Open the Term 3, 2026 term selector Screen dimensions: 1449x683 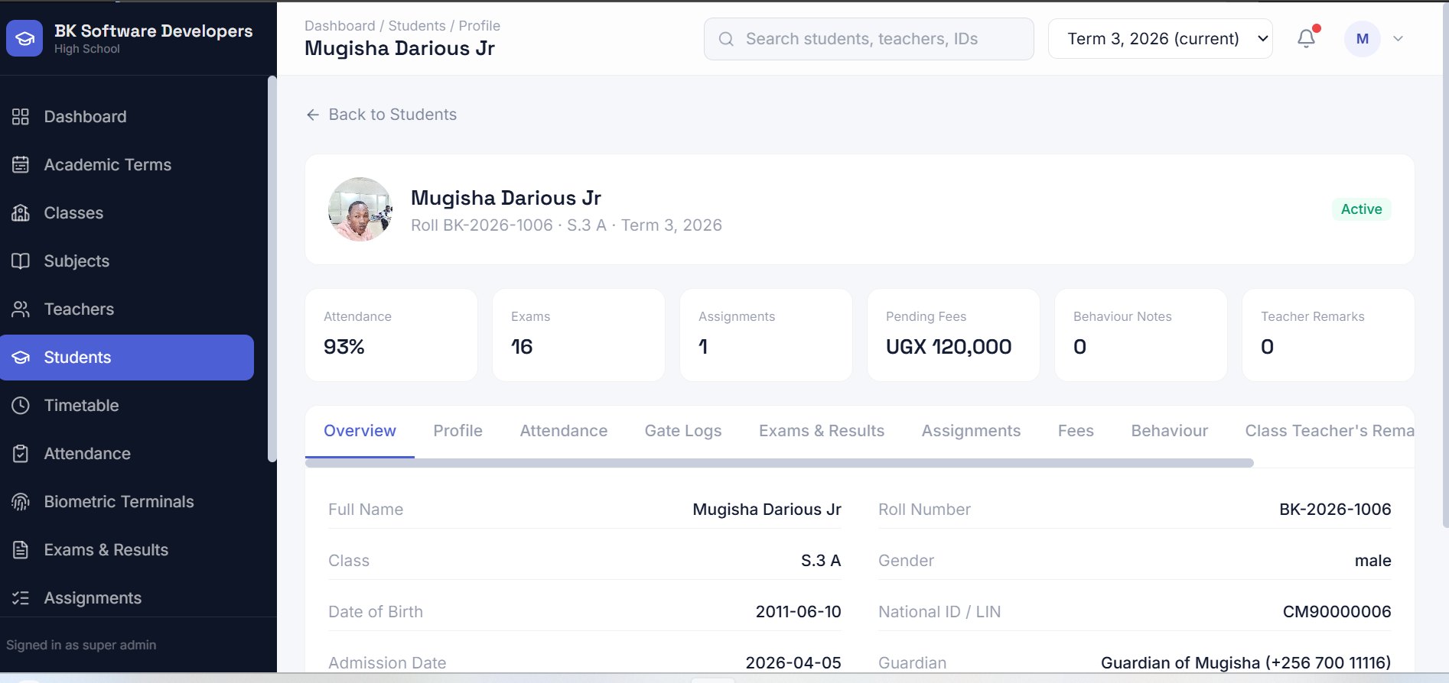pyautogui.click(x=1160, y=39)
